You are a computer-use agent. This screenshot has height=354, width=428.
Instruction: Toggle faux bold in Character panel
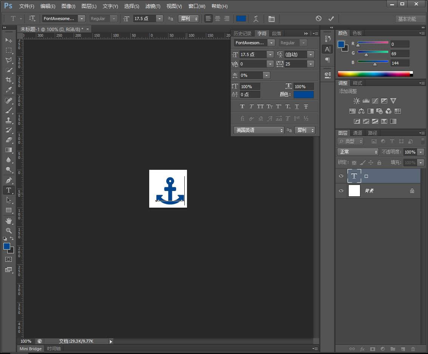(242, 106)
